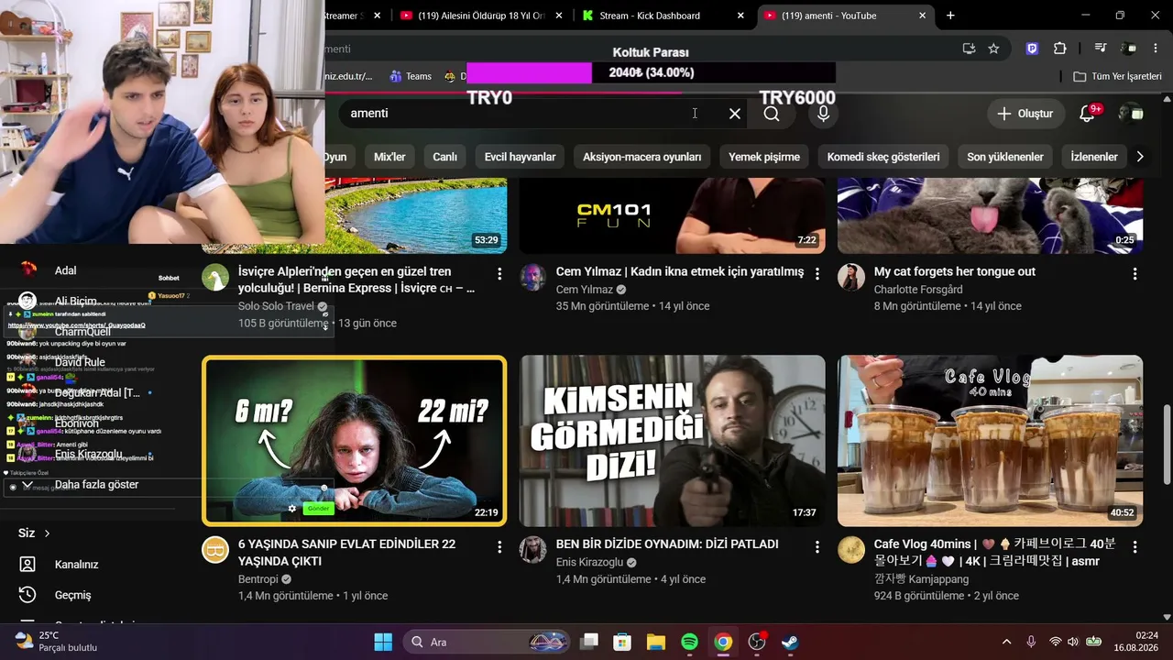1173x660 pixels.
Task: Play the Cem Yılmaz CM101 FUN thumbnail
Action: tap(673, 215)
